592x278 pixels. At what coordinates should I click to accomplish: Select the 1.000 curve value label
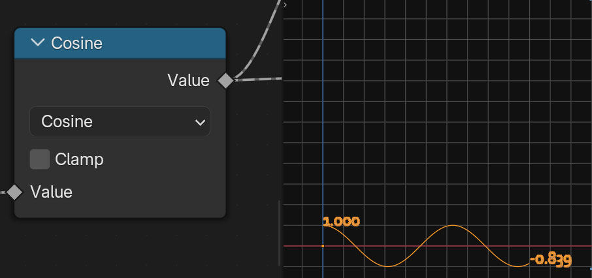tap(342, 222)
